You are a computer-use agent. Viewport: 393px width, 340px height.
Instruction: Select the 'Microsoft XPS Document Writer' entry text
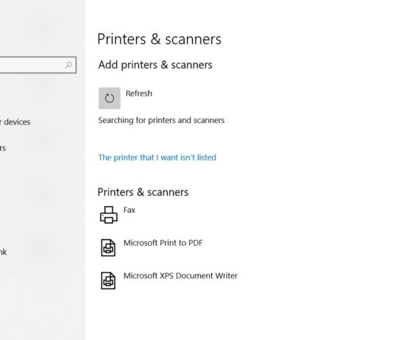(x=180, y=276)
